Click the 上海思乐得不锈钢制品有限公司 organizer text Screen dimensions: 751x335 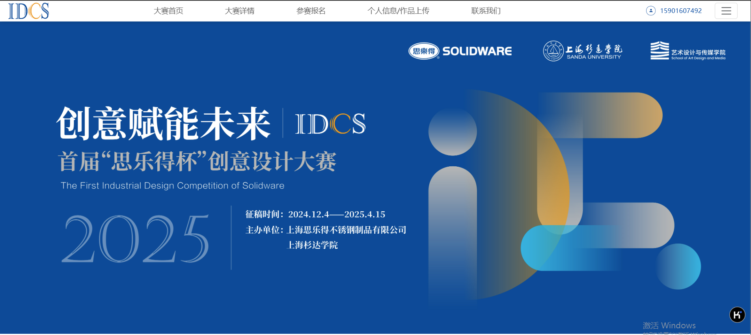[347, 230]
